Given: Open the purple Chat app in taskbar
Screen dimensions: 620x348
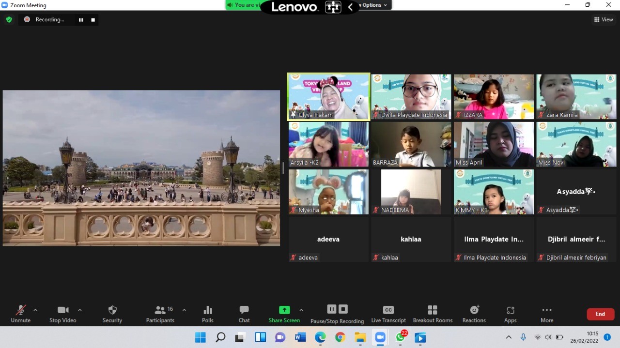Looking at the screenshot, I should pos(280,337).
